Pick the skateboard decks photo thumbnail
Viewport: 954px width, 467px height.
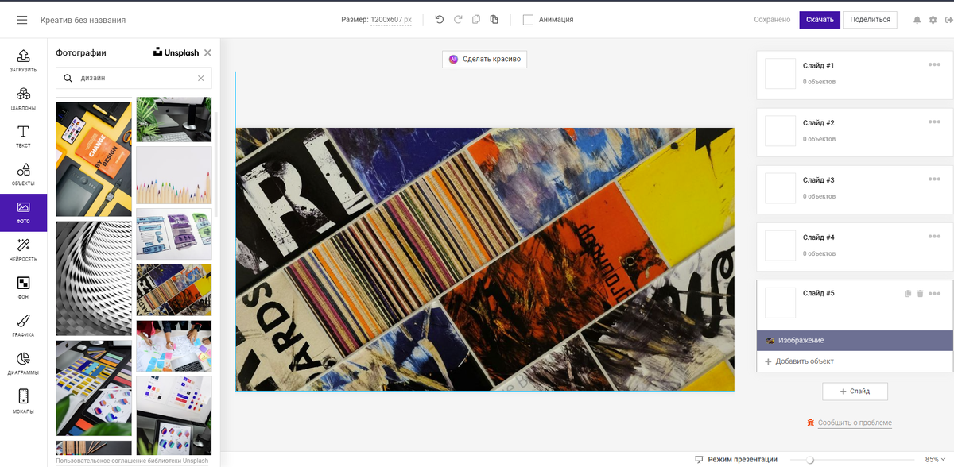[x=174, y=290]
